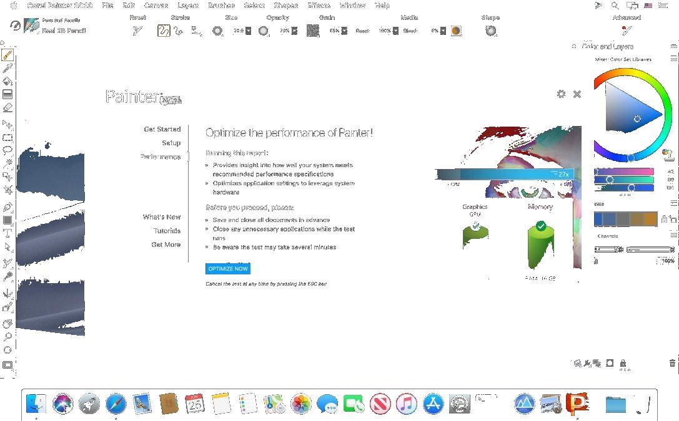Open the Tutorials section
679x421 pixels.
[167, 231]
